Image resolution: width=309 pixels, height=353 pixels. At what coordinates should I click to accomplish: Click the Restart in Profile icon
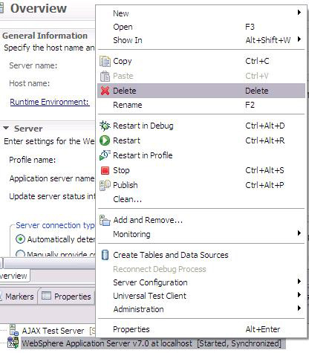[105, 155]
